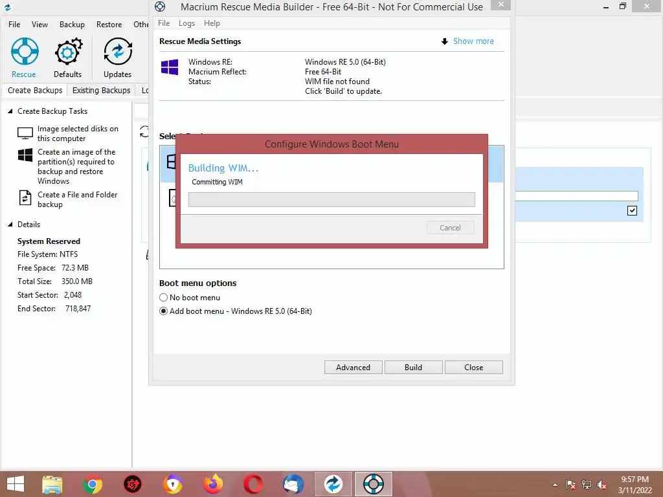Switch to the Create Backups tab

(35, 91)
